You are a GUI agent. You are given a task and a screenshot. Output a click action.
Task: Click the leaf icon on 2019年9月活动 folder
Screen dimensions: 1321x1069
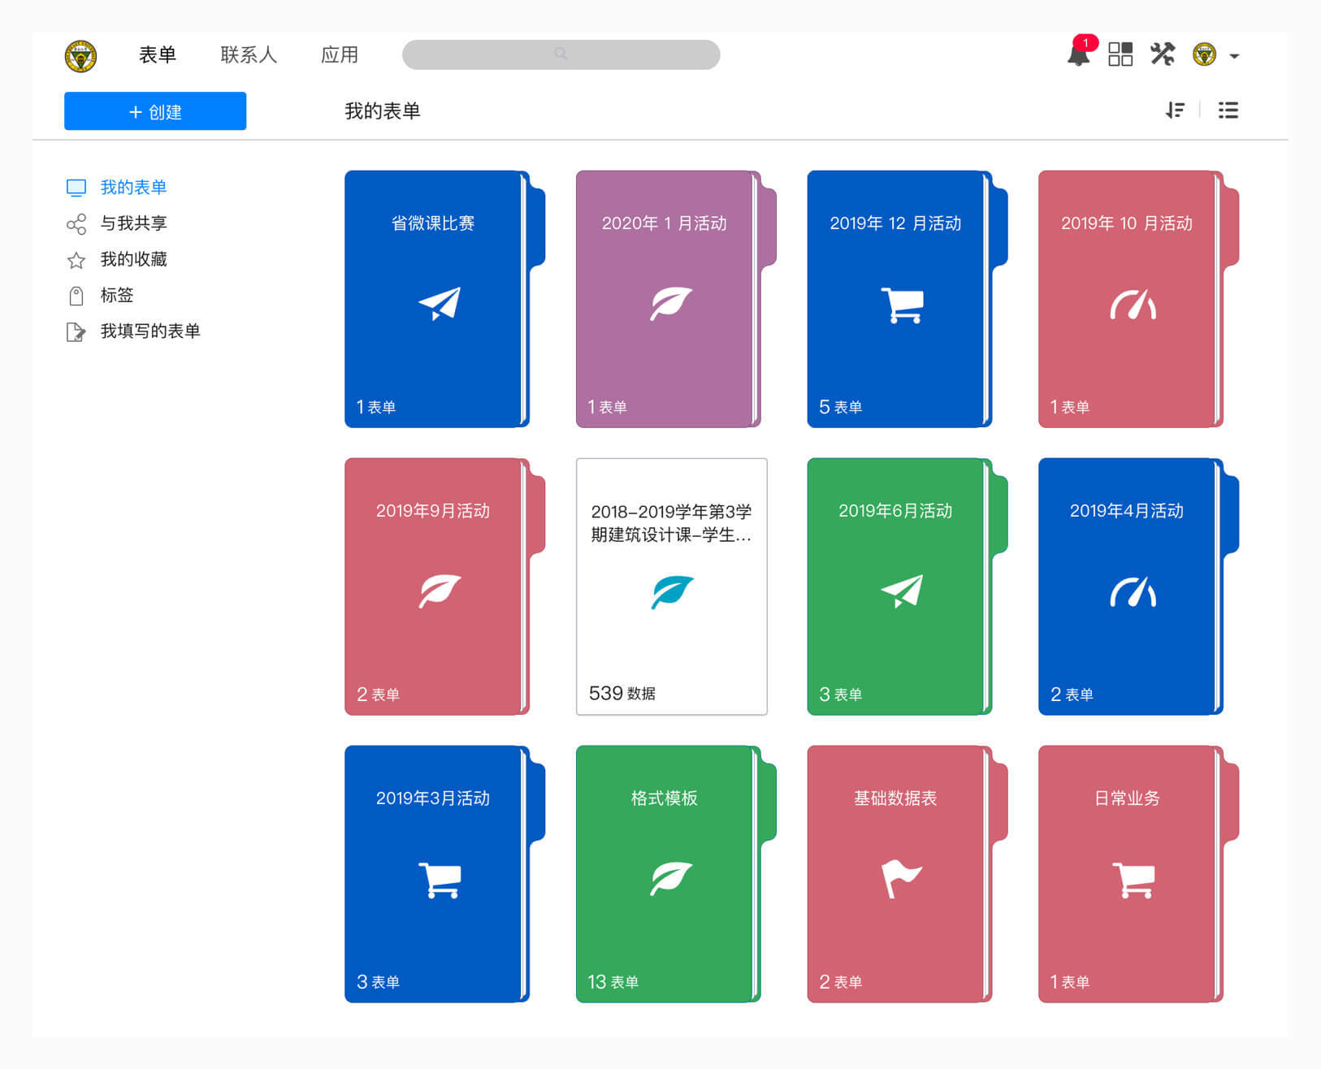click(440, 591)
